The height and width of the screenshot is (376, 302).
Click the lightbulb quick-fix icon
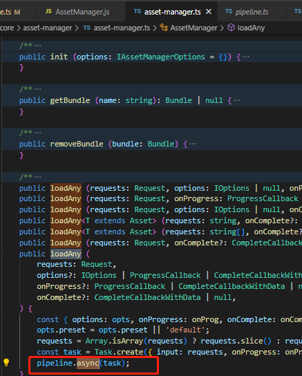coord(6,362)
